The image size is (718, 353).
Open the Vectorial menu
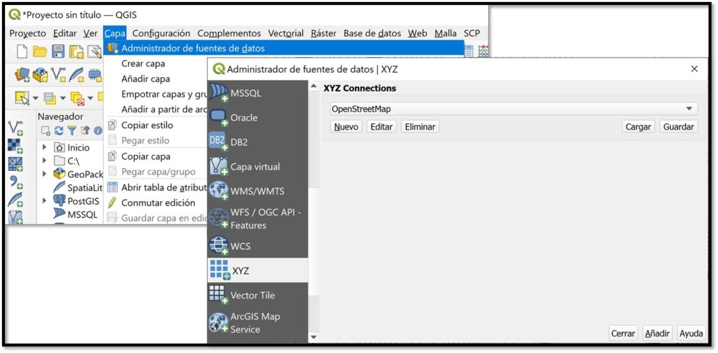point(286,34)
